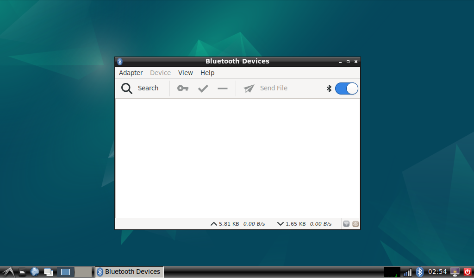Open the LXDE start menu bird icon

8,272
